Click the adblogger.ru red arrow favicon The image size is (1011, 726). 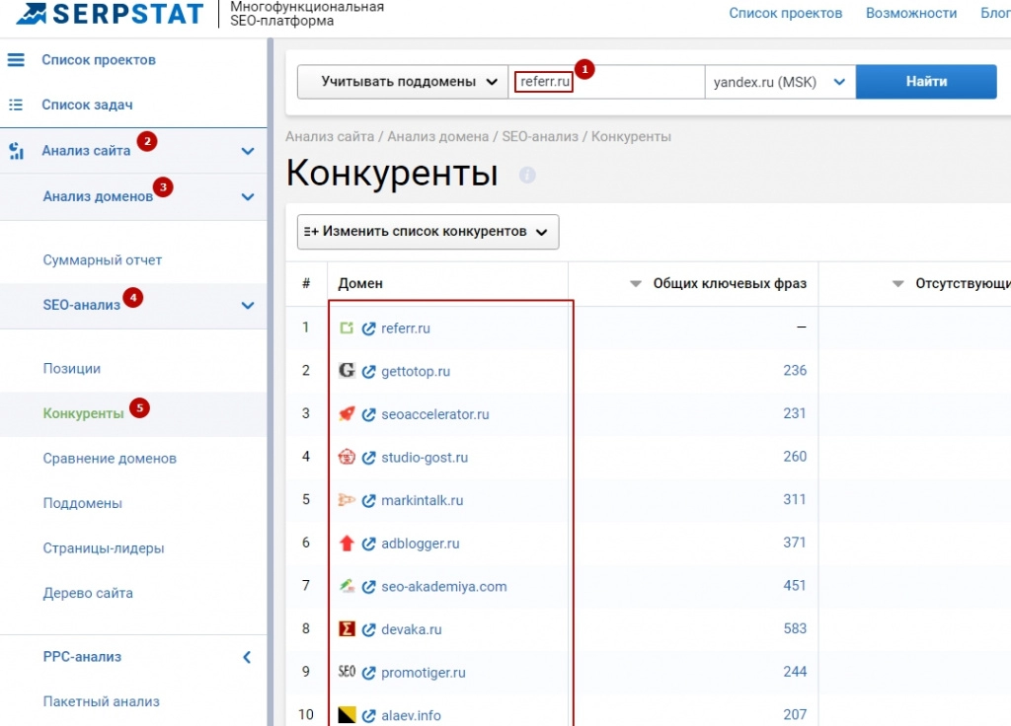(x=347, y=544)
